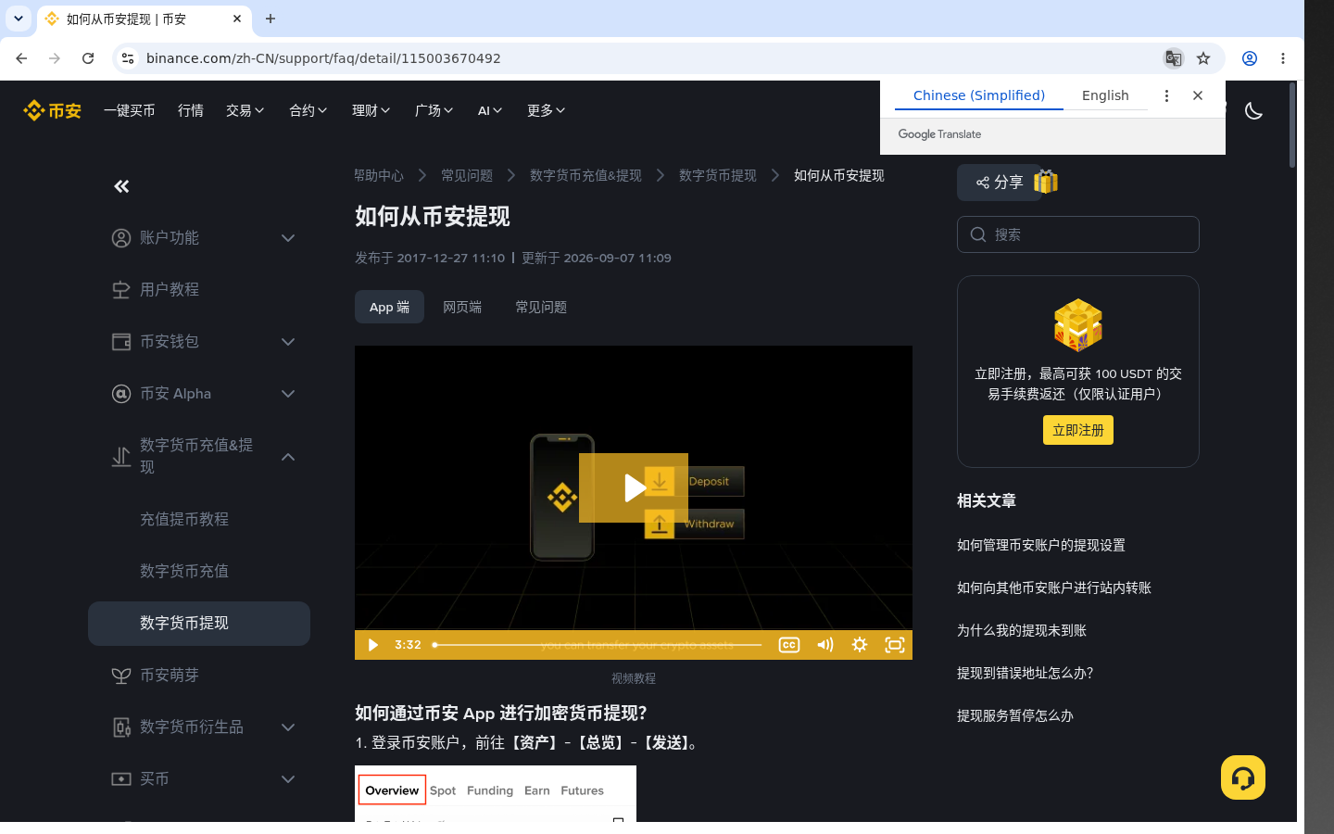
Task: Select 数字货币提现 in the sidebar
Action: click(x=199, y=624)
